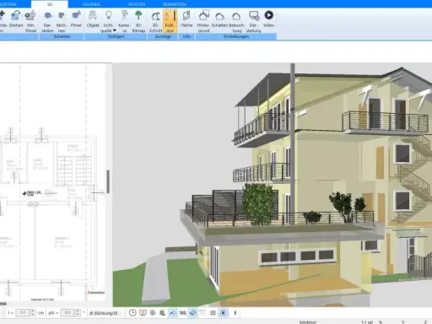Click the Einfügen group label

(116, 36)
